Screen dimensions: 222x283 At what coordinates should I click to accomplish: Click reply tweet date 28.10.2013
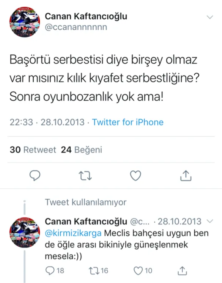179,222
